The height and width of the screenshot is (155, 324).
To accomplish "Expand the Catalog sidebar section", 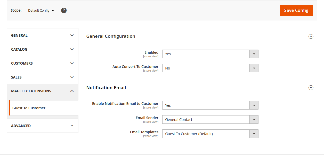I will (x=43, y=49).
